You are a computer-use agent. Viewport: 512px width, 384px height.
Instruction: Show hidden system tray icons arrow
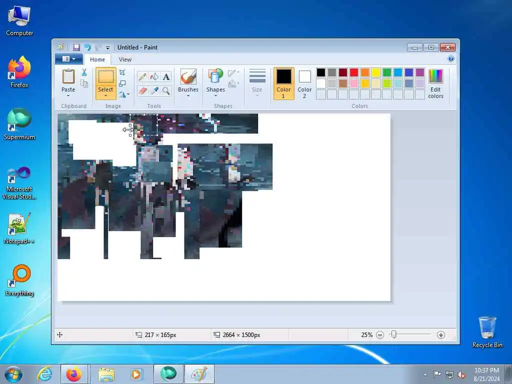(425, 374)
